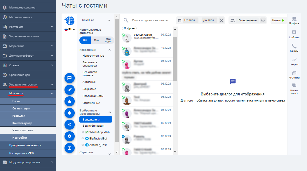The image size is (307, 171).
Task: Open Интеграция с CRM menu item
Action: (x=28, y=153)
